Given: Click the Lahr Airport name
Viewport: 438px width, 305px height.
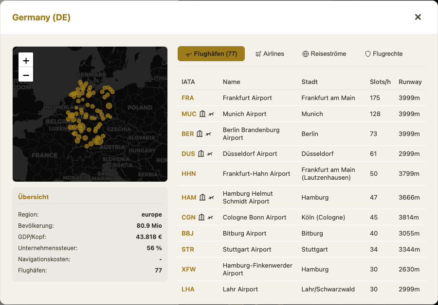Looking at the screenshot, I should (x=240, y=289).
